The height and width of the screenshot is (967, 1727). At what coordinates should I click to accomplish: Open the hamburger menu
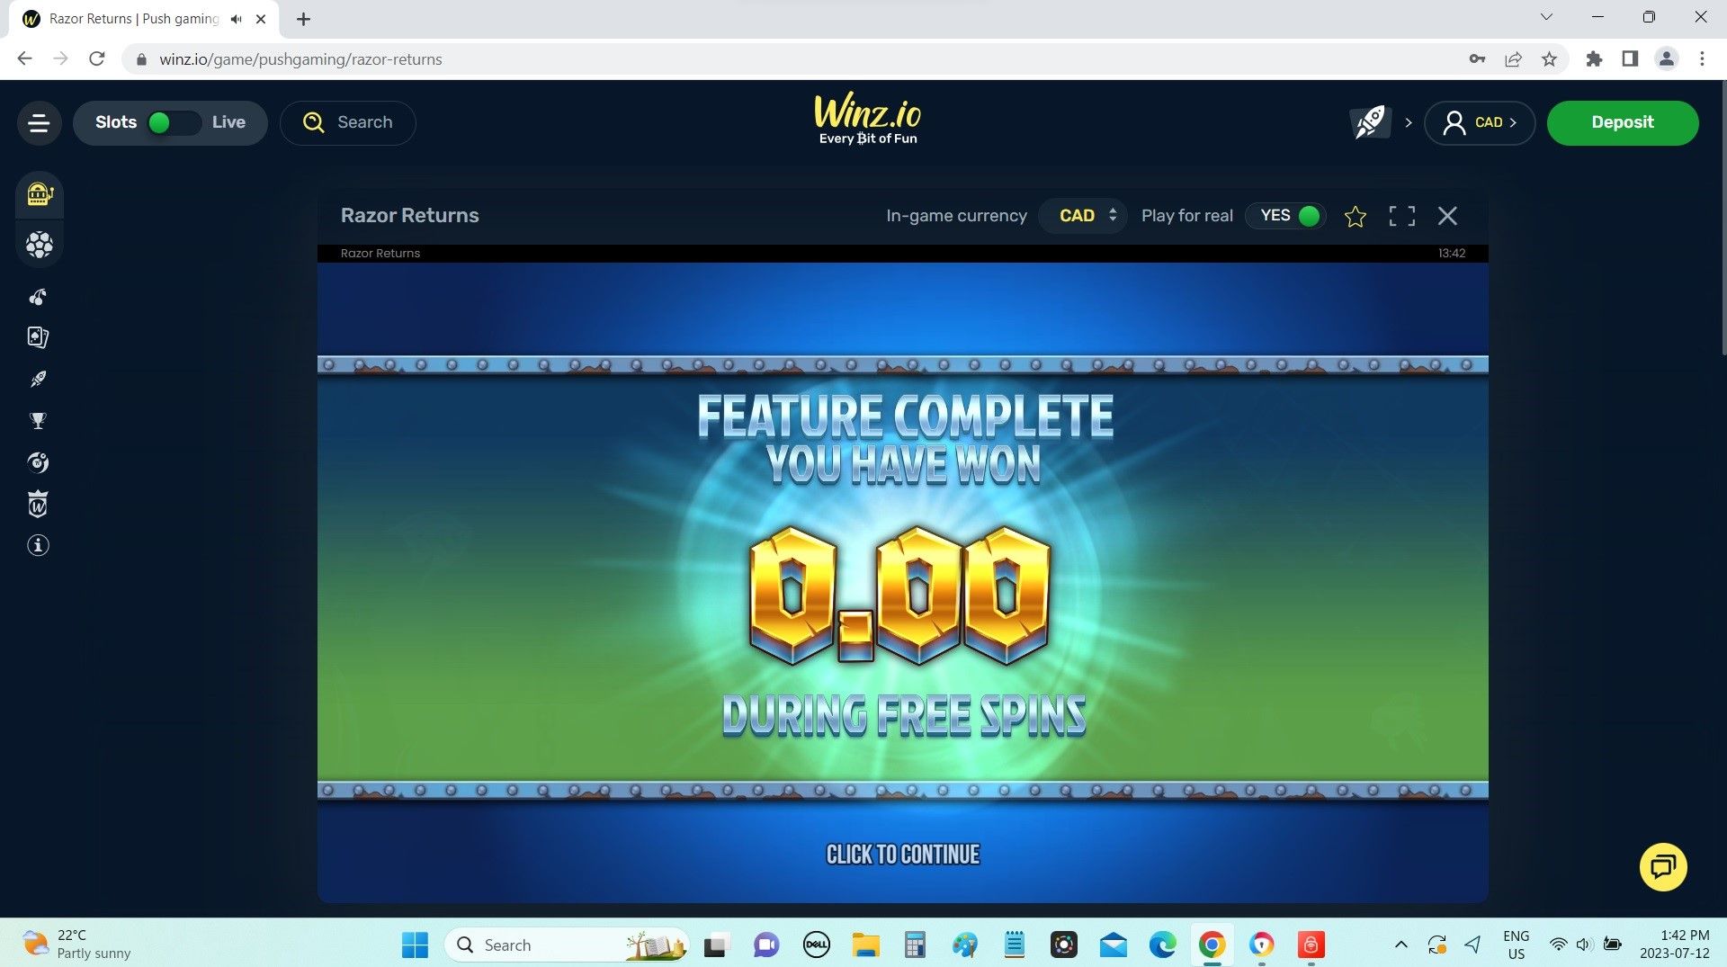[39, 122]
